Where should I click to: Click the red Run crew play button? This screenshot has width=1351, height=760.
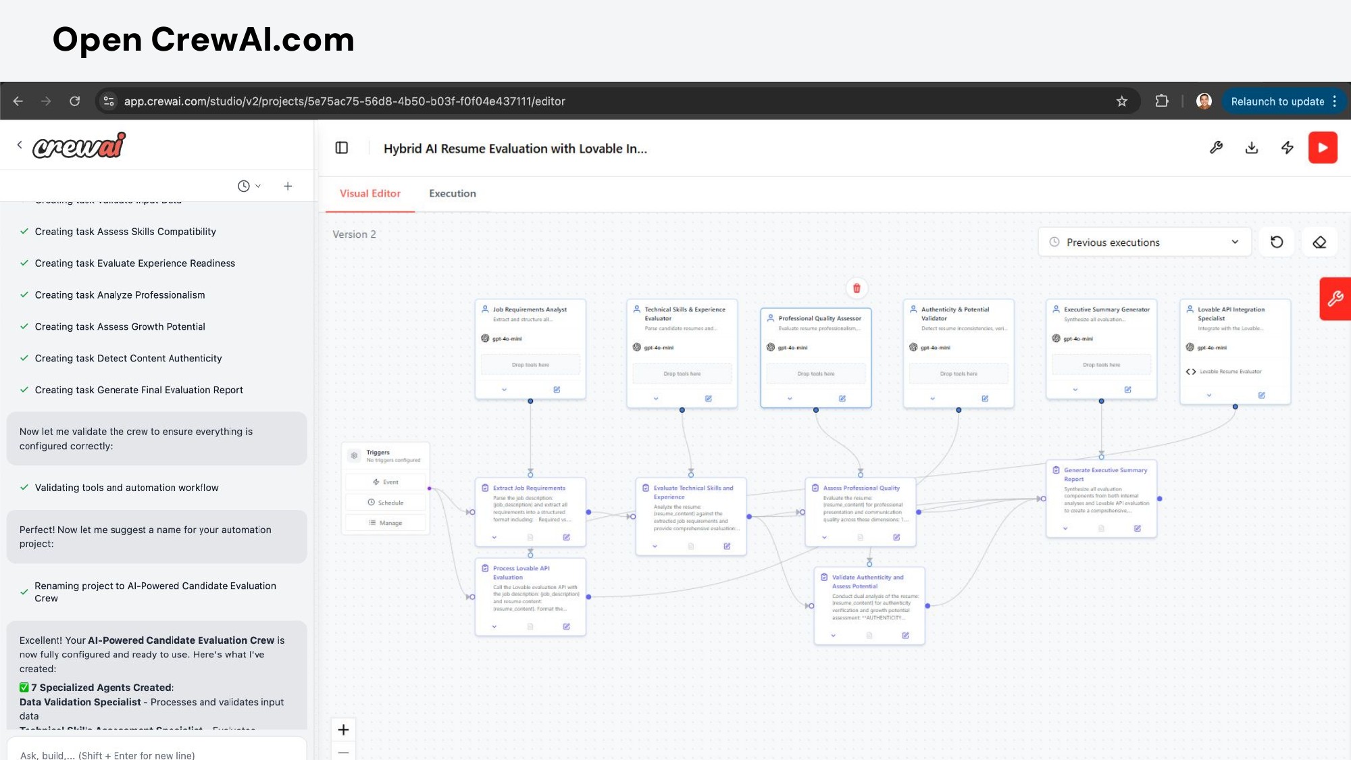coord(1322,148)
